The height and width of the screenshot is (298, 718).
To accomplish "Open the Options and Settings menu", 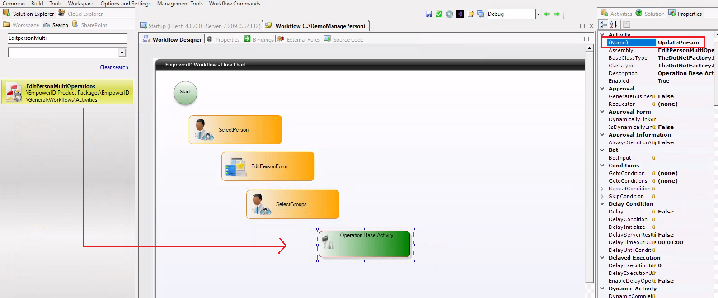I will (126, 4).
